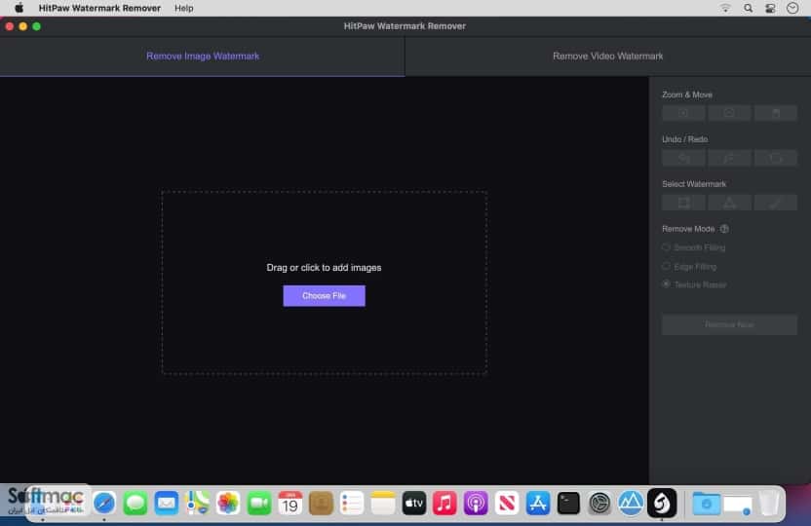
Task: Click the 'Drag or click to add images' text
Action: coord(324,268)
